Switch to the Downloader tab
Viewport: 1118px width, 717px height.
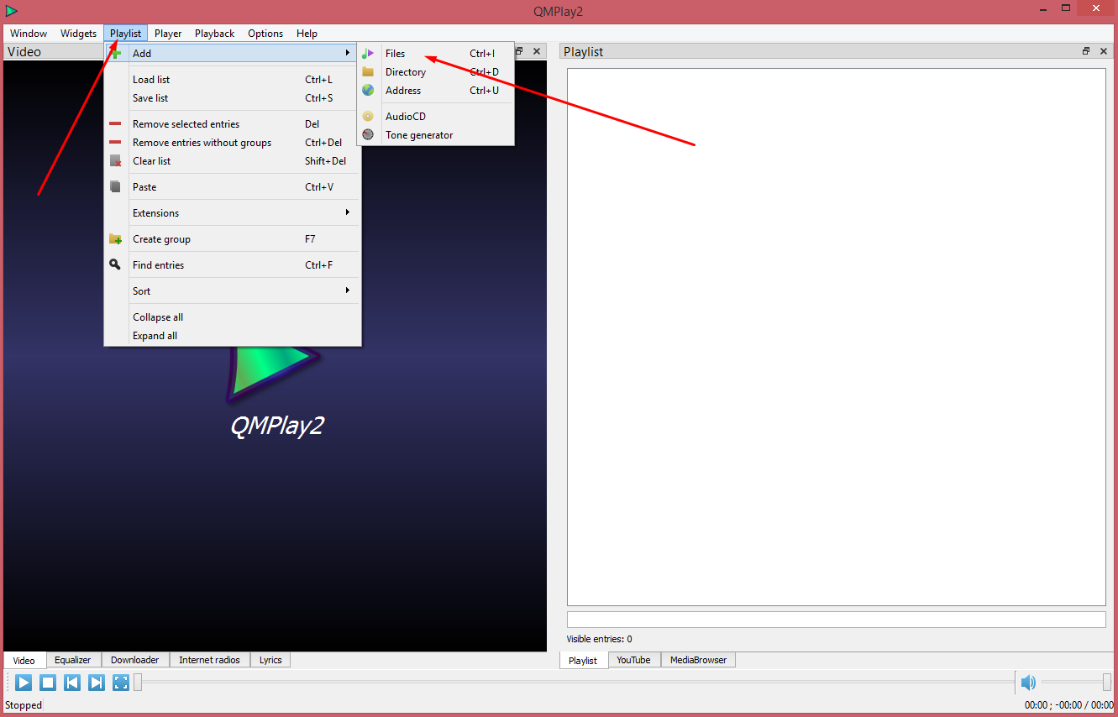point(135,660)
